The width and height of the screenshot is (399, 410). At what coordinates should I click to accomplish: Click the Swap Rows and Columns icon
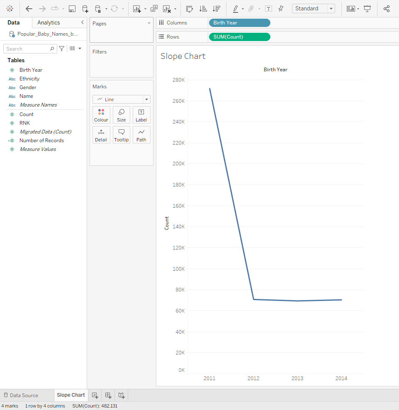[x=190, y=9]
